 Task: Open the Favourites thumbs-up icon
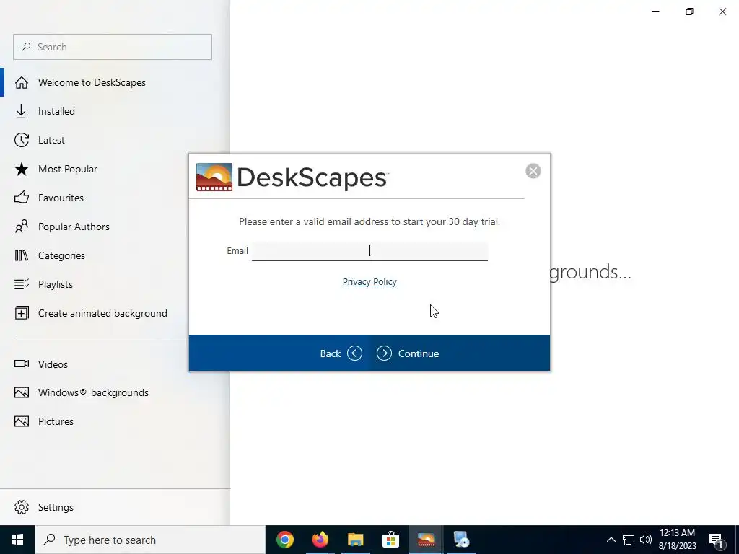pyautogui.click(x=22, y=198)
